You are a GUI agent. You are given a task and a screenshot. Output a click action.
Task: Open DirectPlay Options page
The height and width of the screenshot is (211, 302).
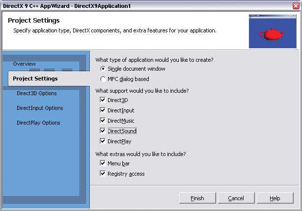[x=38, y=123]
